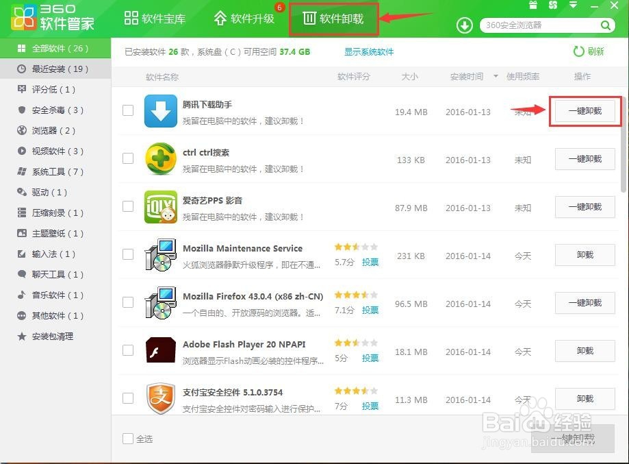
Task: Select the 全选 checkbox at bottom
Action: click(127, 438)
